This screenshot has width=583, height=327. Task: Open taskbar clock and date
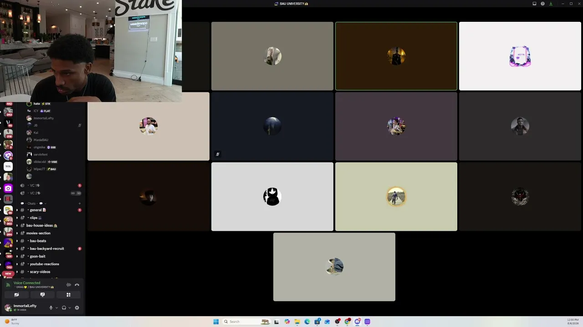(573, 322)
